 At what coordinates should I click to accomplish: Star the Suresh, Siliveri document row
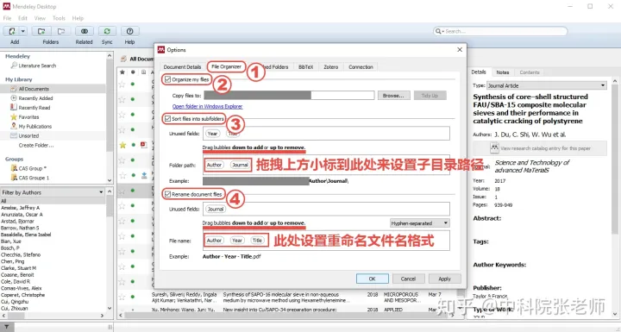coord(122,297)
